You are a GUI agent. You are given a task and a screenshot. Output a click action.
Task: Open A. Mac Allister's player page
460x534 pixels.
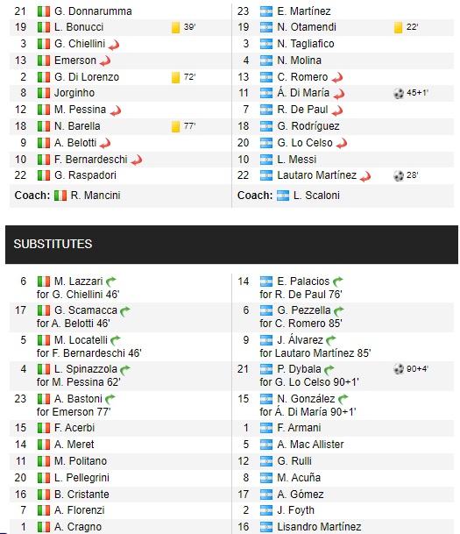pos(310,445)
